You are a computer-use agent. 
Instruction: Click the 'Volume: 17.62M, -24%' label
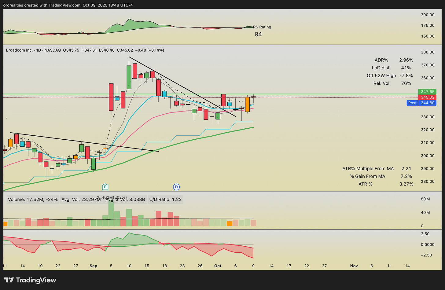click(x=33, y=200)
